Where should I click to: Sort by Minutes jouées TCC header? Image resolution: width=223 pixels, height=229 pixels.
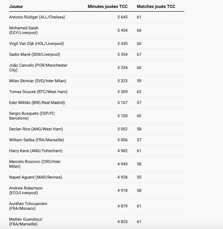coord(107,6)
